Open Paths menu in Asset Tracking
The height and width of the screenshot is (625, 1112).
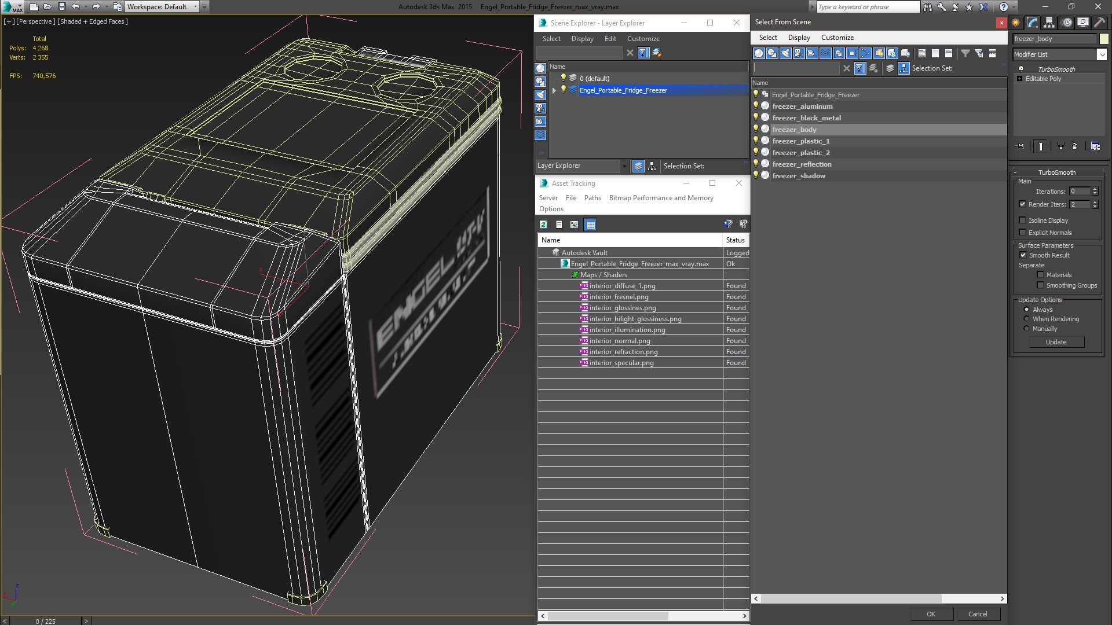click(x=592, y=198)
